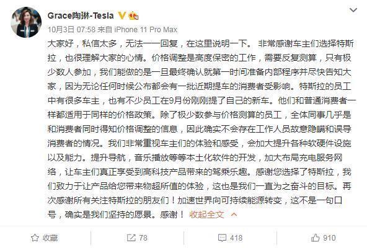Click the repost share icon
The image size is (367, 248).
point(131,237)
